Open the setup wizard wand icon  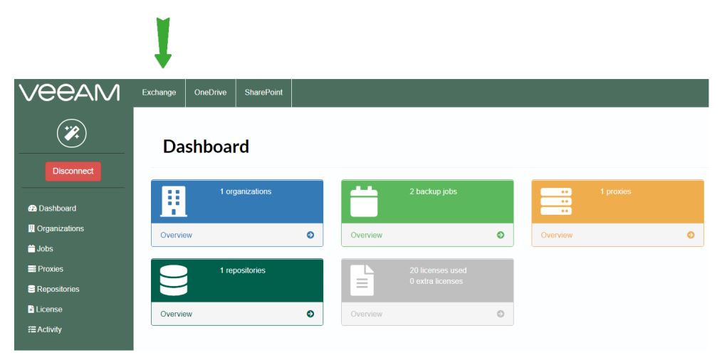click(71, 134)
